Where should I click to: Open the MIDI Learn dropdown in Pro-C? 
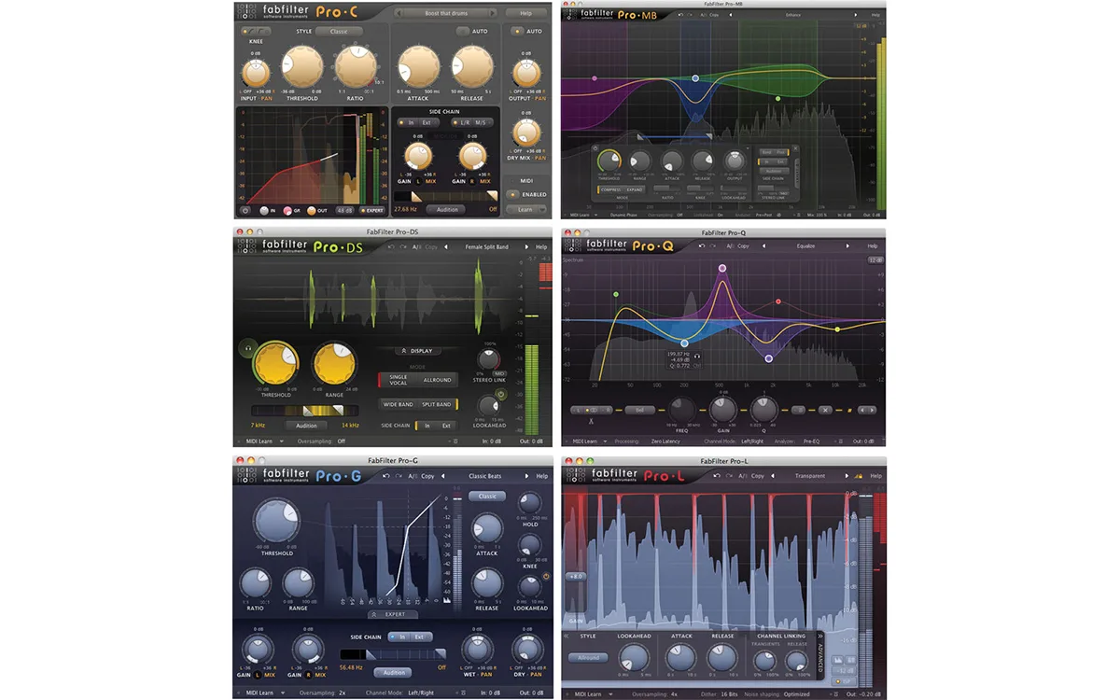(526, 209)
